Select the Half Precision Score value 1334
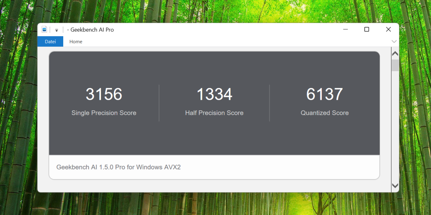This screenshot has width=431, height=215. tap(214, 94)
